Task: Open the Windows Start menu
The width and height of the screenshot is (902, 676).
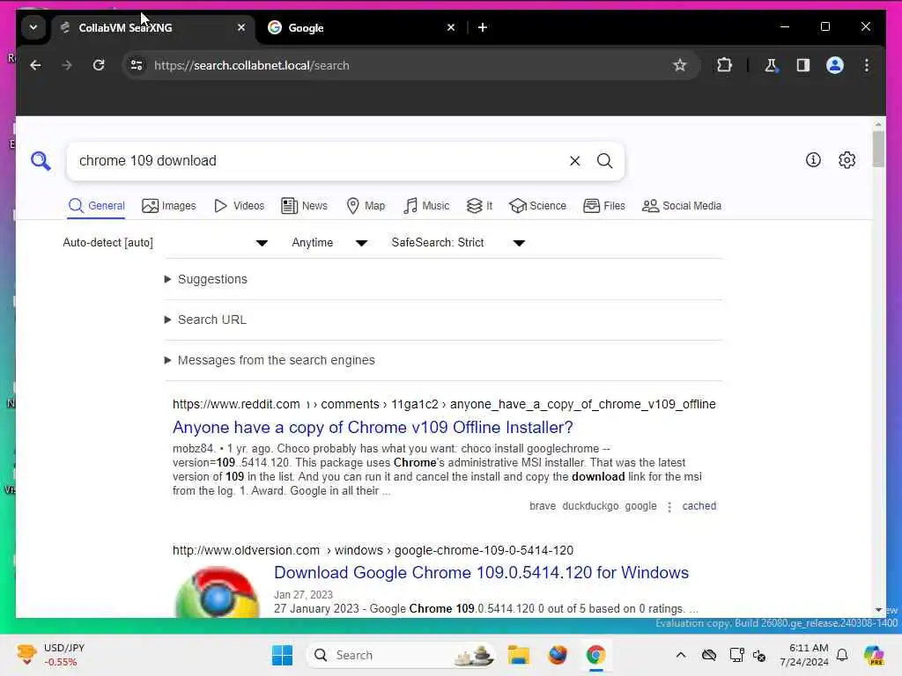Action: (x=283, y=655)
